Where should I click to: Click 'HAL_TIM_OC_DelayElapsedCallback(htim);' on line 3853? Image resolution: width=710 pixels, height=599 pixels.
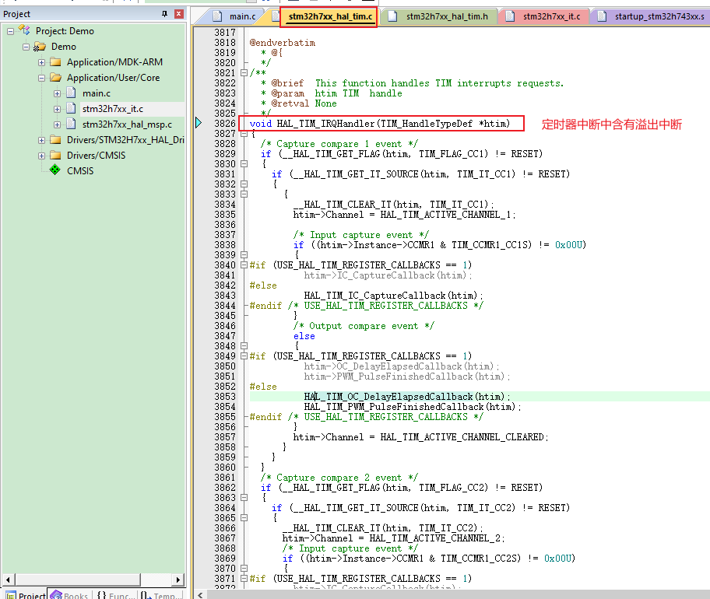coord(407,397)
